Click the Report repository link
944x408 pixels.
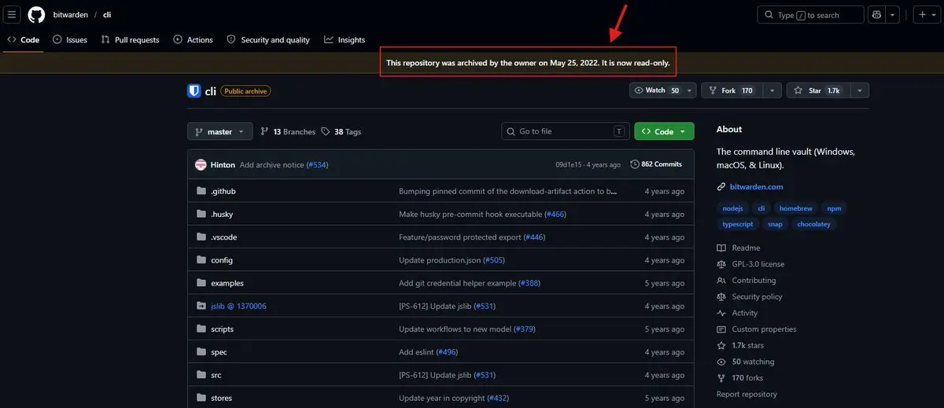click(x=747, y=394)
